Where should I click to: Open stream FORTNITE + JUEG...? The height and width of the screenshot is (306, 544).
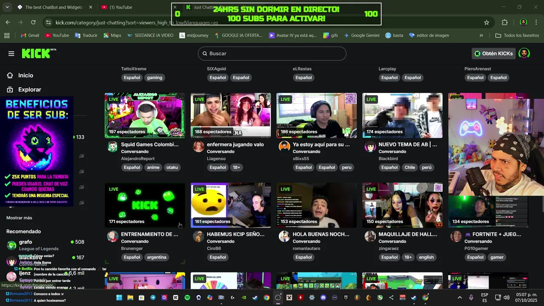493,234
